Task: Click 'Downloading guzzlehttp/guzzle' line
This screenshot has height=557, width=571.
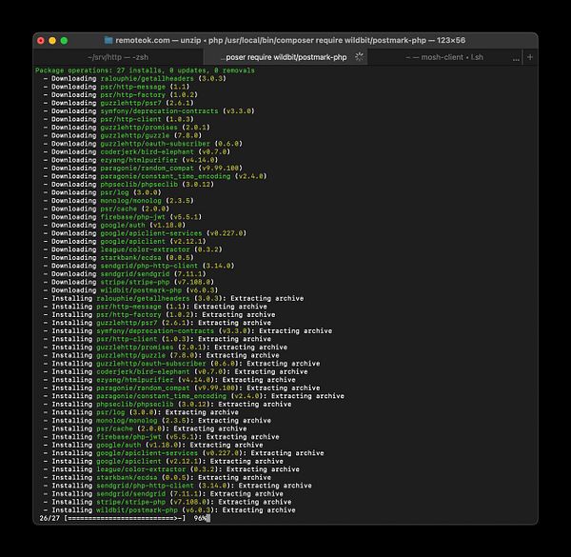Action: pos(123,135)
